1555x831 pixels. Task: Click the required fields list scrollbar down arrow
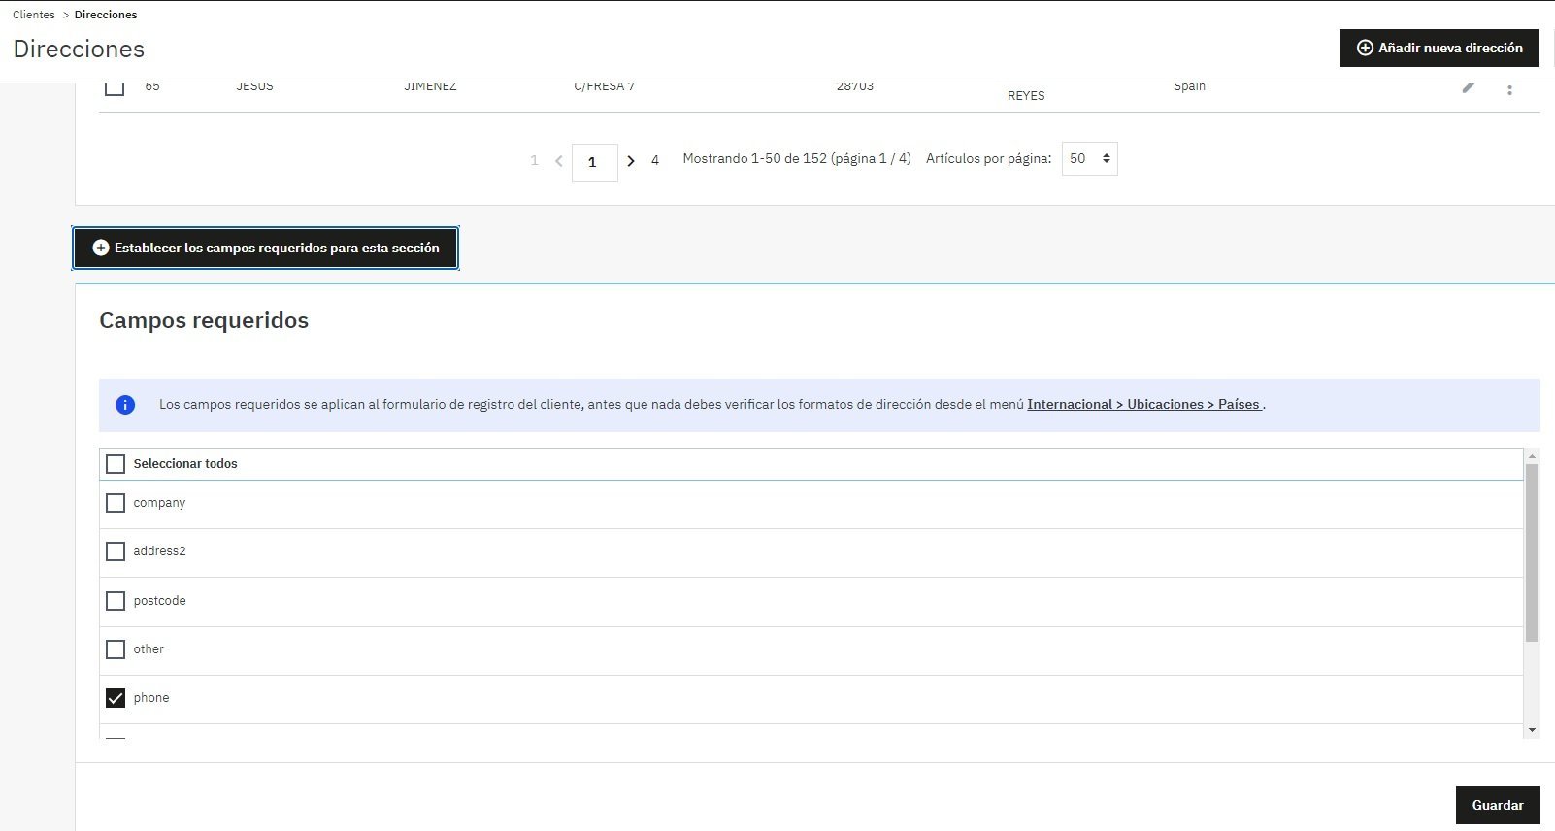1532,730
